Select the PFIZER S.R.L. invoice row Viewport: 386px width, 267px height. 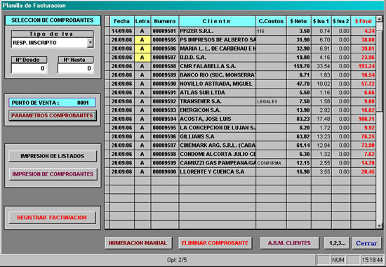[240, 31]
